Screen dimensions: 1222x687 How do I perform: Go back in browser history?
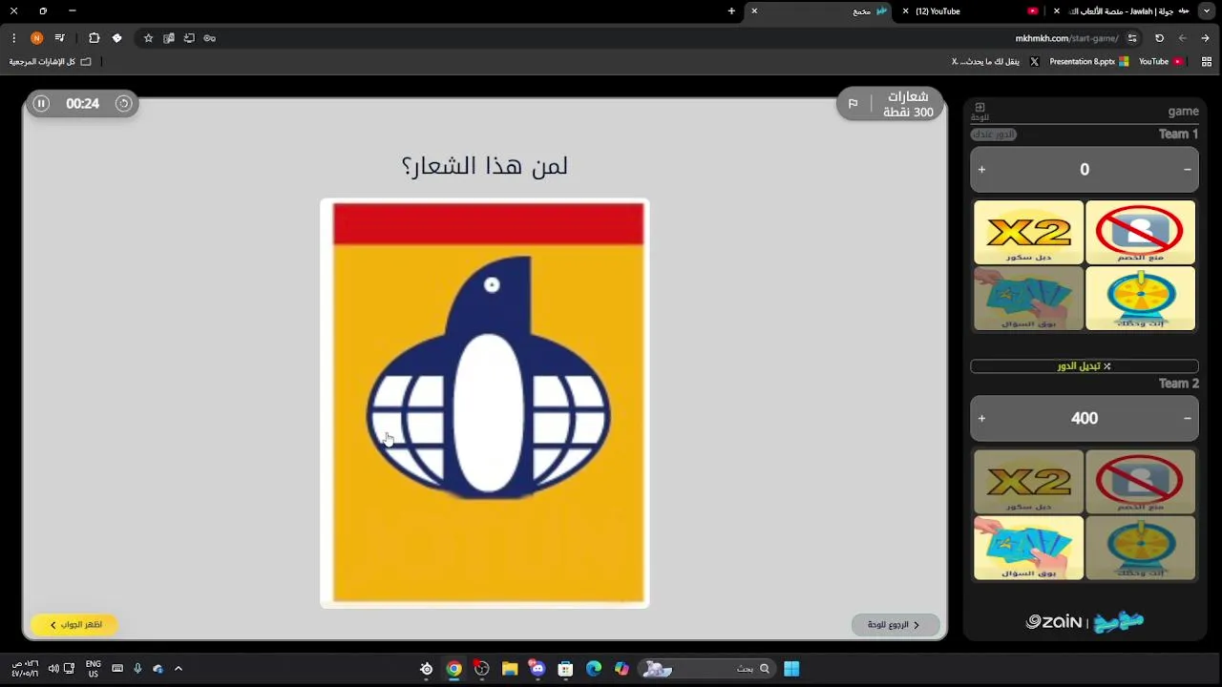tap(1205, 38)
